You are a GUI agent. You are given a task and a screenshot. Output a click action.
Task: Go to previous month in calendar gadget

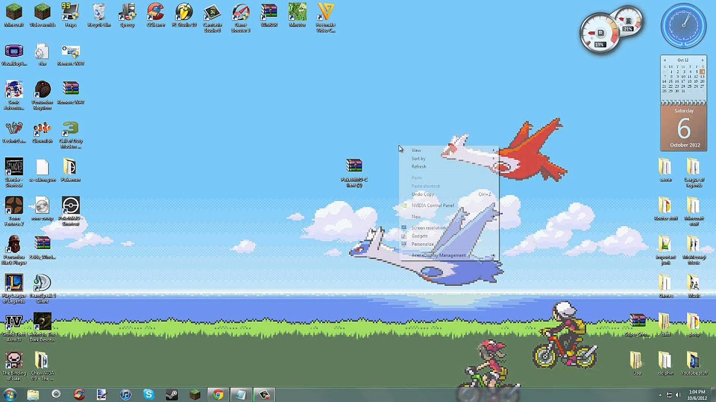tap(665, 60)
